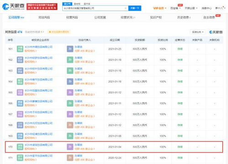Open company name link in row 166
The height and width of the screenshot is (164, 228).
[39, 101]
